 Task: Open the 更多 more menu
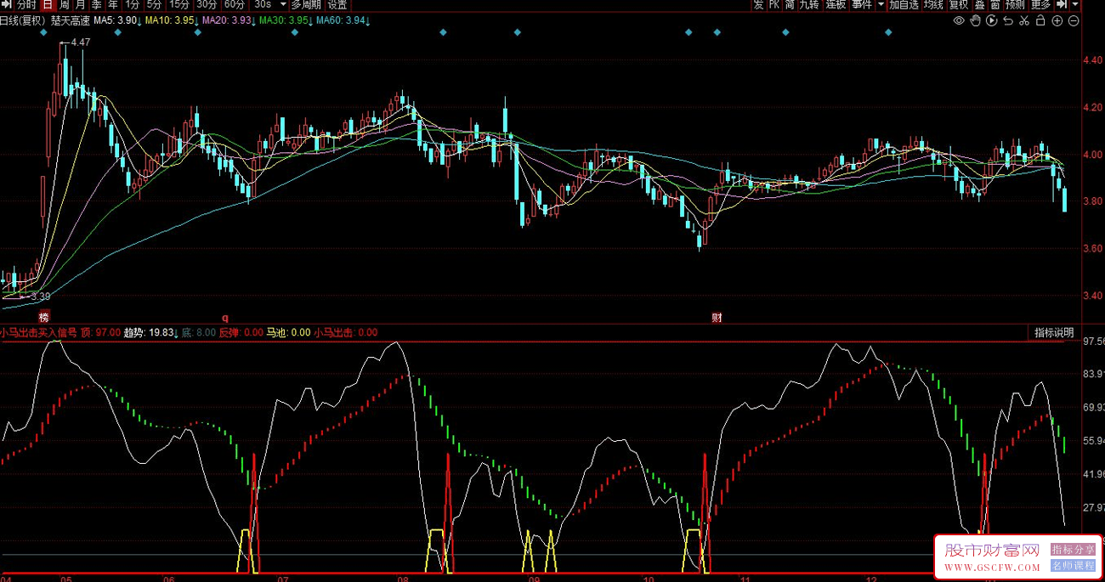tap(1040, 4)
